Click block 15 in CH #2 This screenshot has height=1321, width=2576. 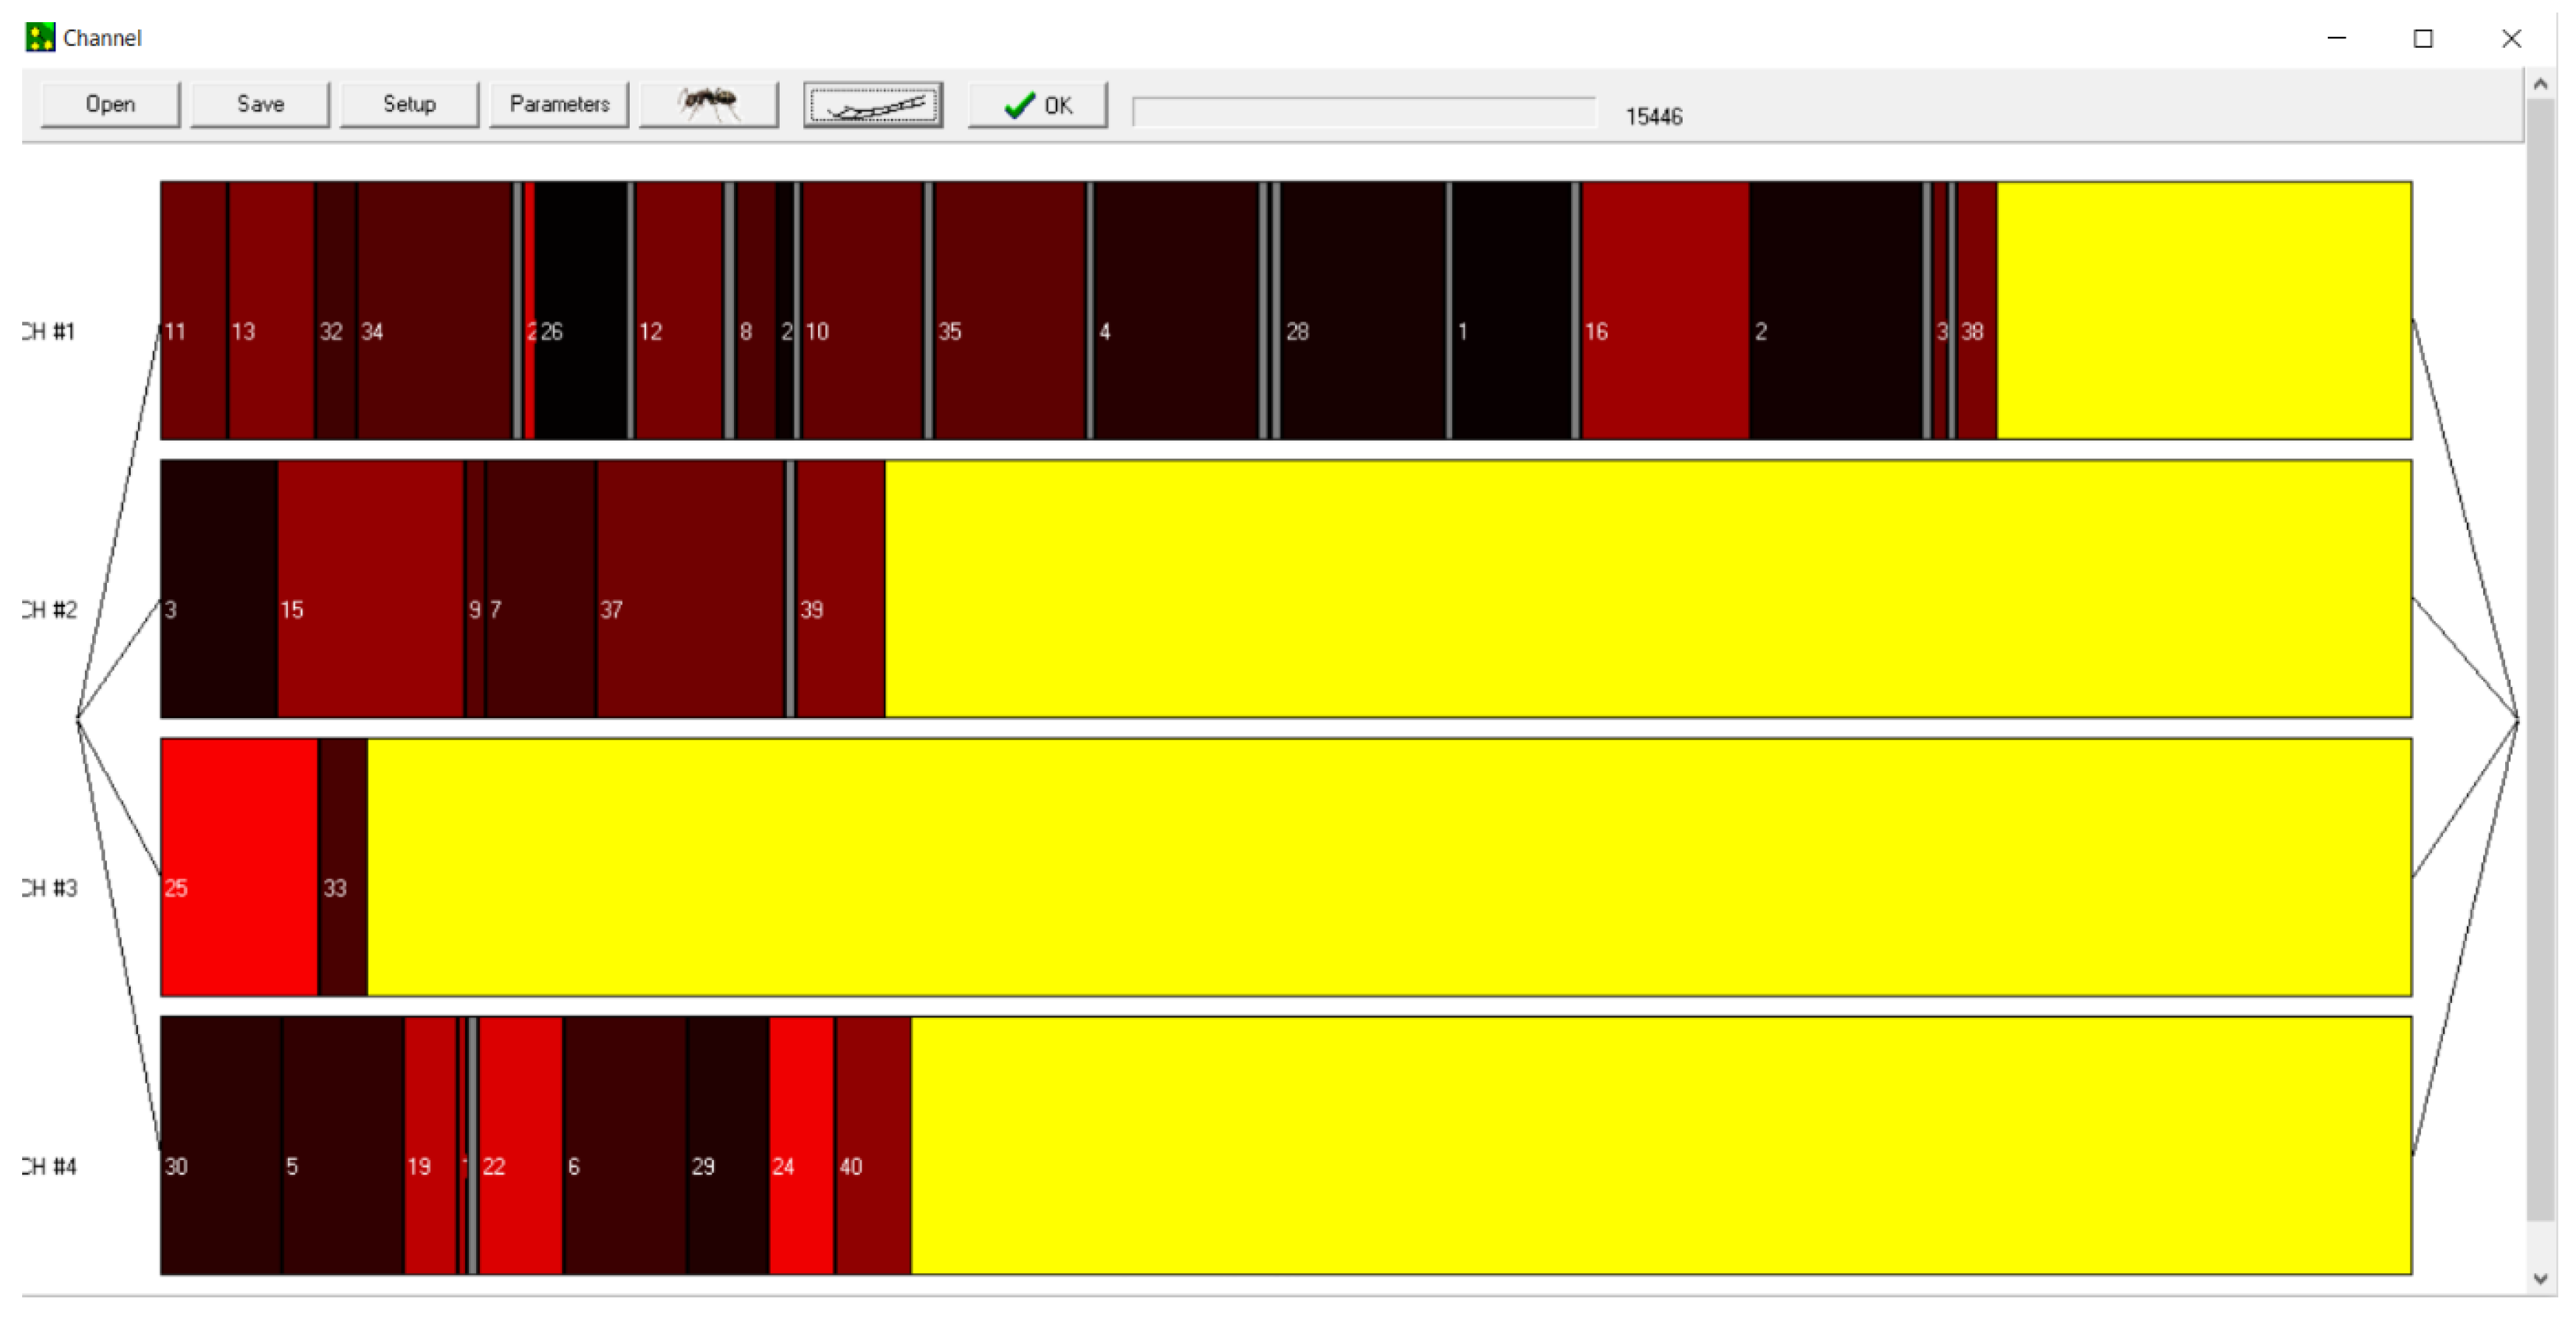pyautogui.click(x=371, y=589)
